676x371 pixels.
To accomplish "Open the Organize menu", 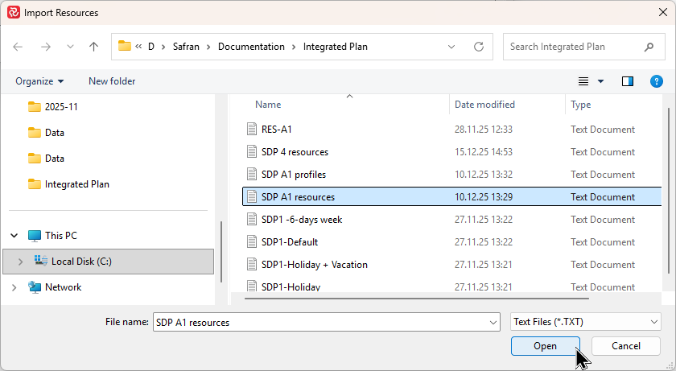I will point(39,81).
